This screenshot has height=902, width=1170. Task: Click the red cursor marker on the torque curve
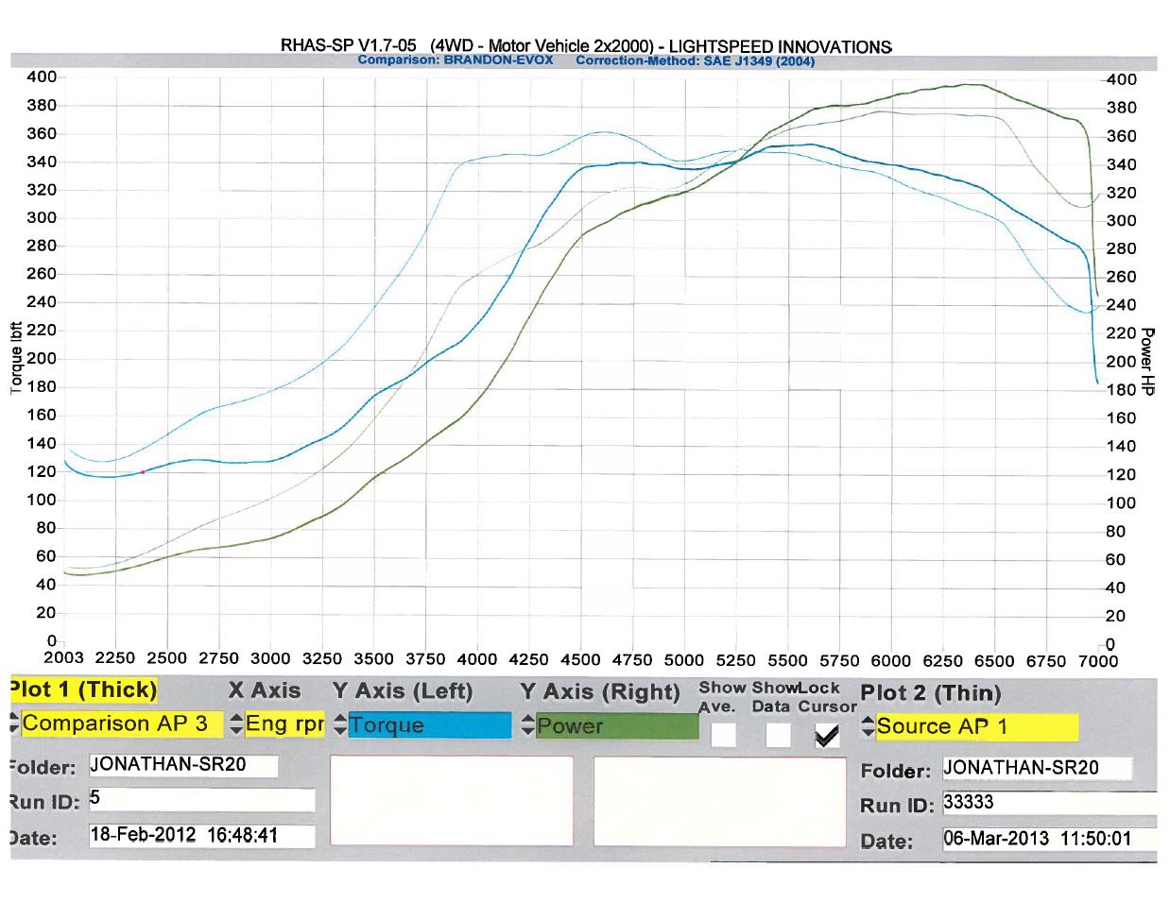coord(143,472)
